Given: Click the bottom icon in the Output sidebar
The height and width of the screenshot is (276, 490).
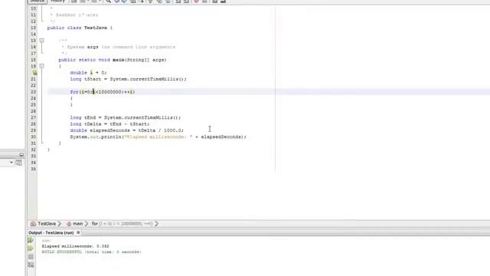Looking at the screenshot, I should coord(31,265).
